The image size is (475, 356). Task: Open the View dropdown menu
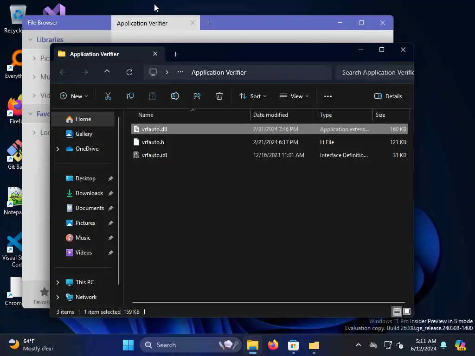click(x=294, y=96)
